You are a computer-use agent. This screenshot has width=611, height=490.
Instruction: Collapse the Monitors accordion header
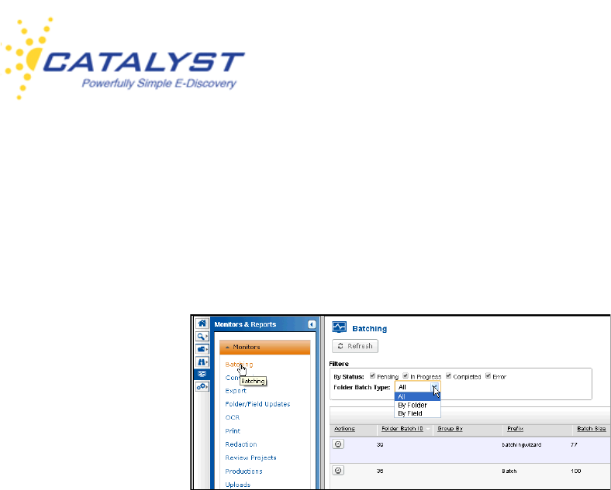click(265, 347)
